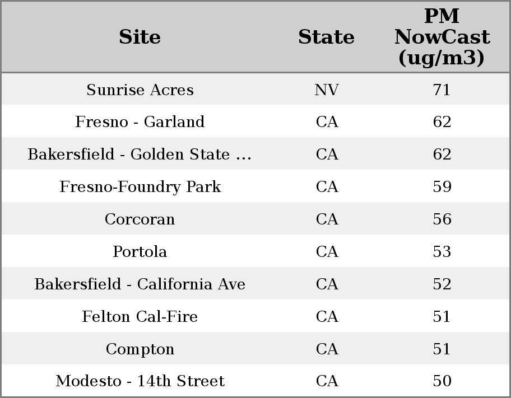Click Bakersfield - Golden State truncated site name
This screenshot has width=511, height=398.
coord(140,154)
